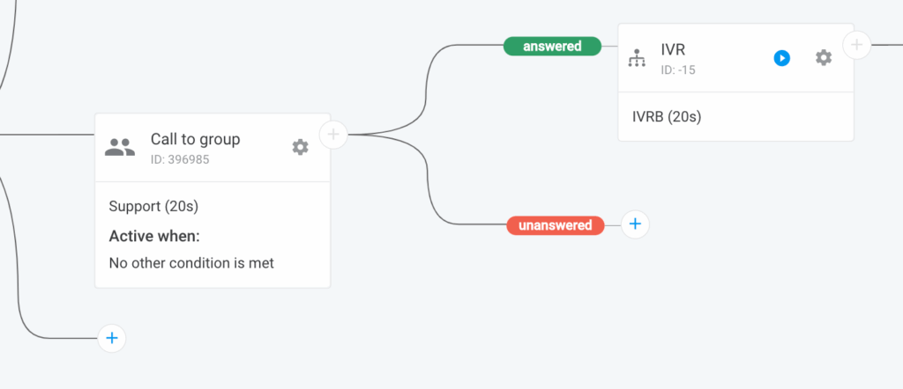Click the IVR node title
This screenshot has width=903, height=389.
coord(674,50)
